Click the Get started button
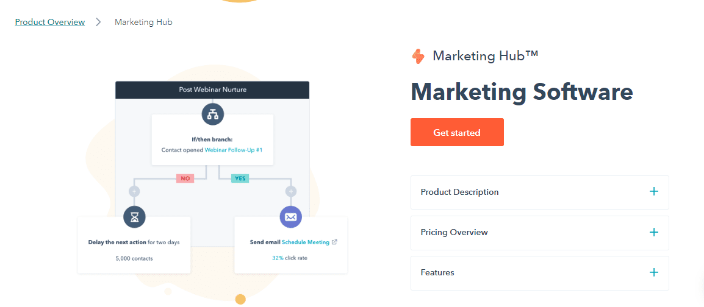The image size is (704, 307). pyautogui.click(x=457, y=132)
